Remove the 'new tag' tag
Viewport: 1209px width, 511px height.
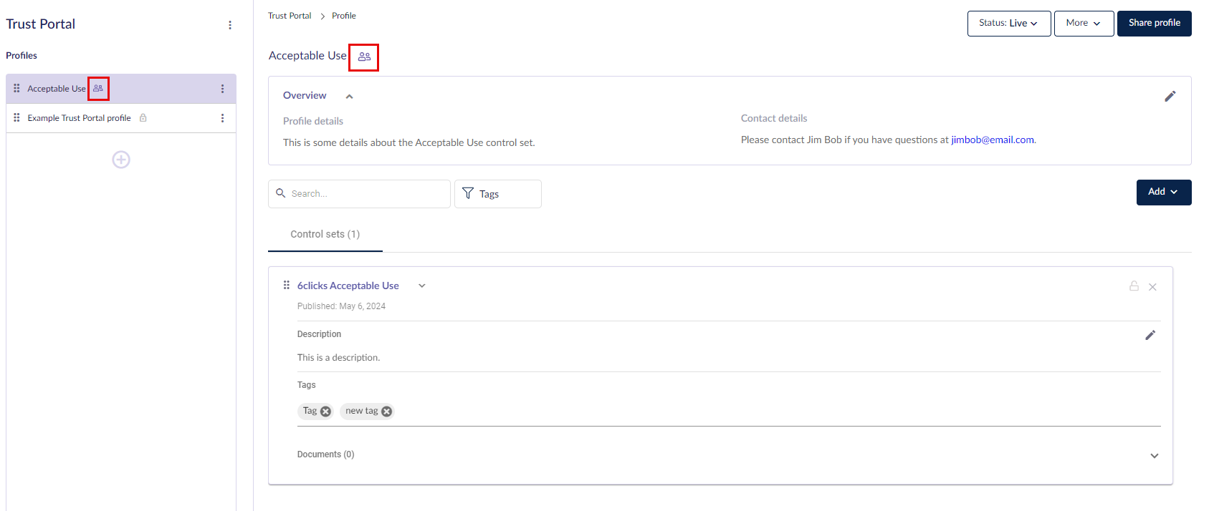click(386, 412)
